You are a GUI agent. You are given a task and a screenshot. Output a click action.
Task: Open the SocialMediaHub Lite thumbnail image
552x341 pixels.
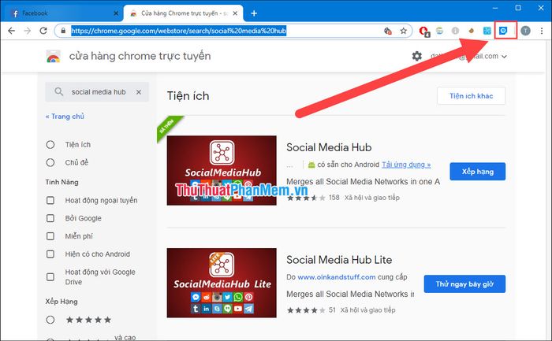(222, 283)
